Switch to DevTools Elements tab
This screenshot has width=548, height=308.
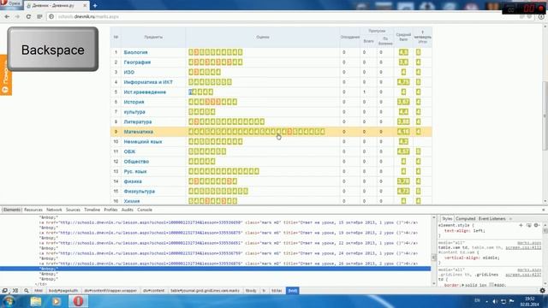click(x=12, y=210)
